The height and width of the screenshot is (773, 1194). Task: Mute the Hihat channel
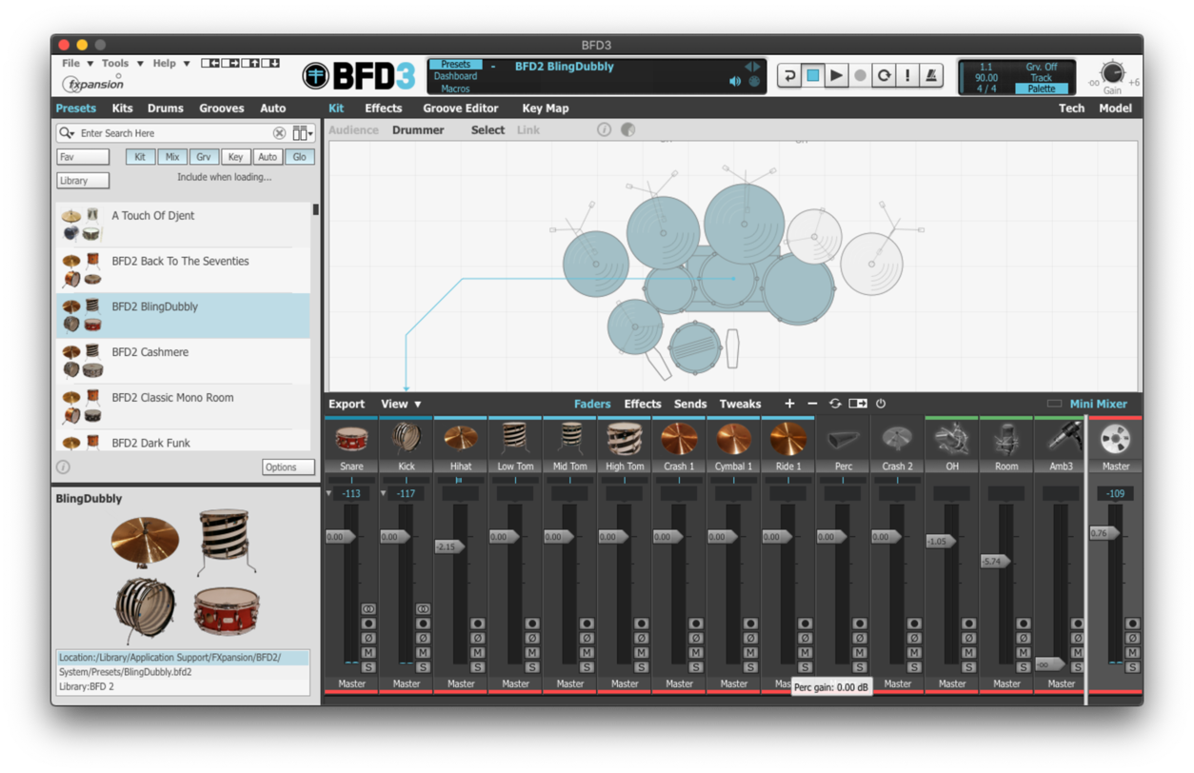click(x=478, y=652)
